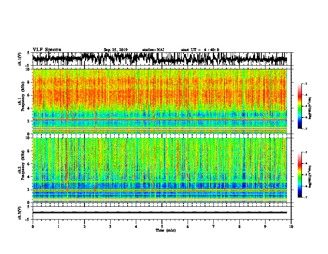Click the "-5" tick on ch.1(V) axis
The image size is (328, 254).
pos(28,66)
